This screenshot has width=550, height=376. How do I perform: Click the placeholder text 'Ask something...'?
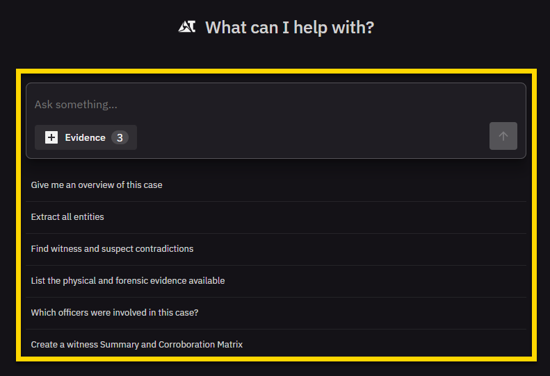coord(76,105)
